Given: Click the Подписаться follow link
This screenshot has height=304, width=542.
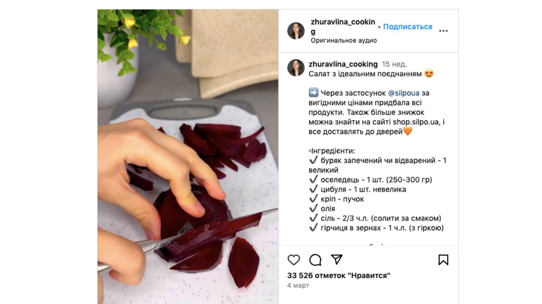Looking at the screenshot, I should (x=407, y=27).
